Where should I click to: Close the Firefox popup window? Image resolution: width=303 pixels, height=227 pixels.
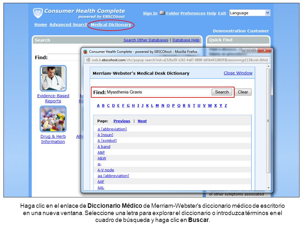264,50
